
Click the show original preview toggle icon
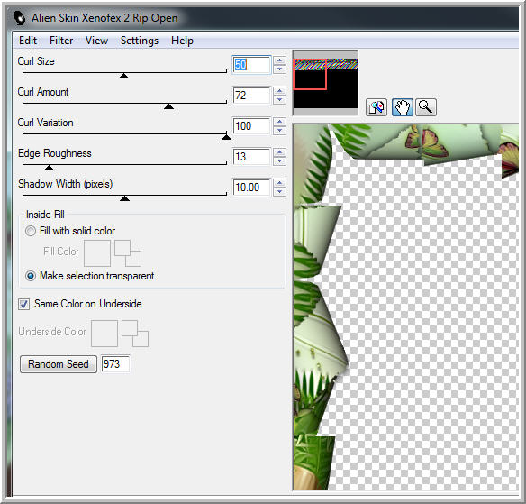(376, 107)
